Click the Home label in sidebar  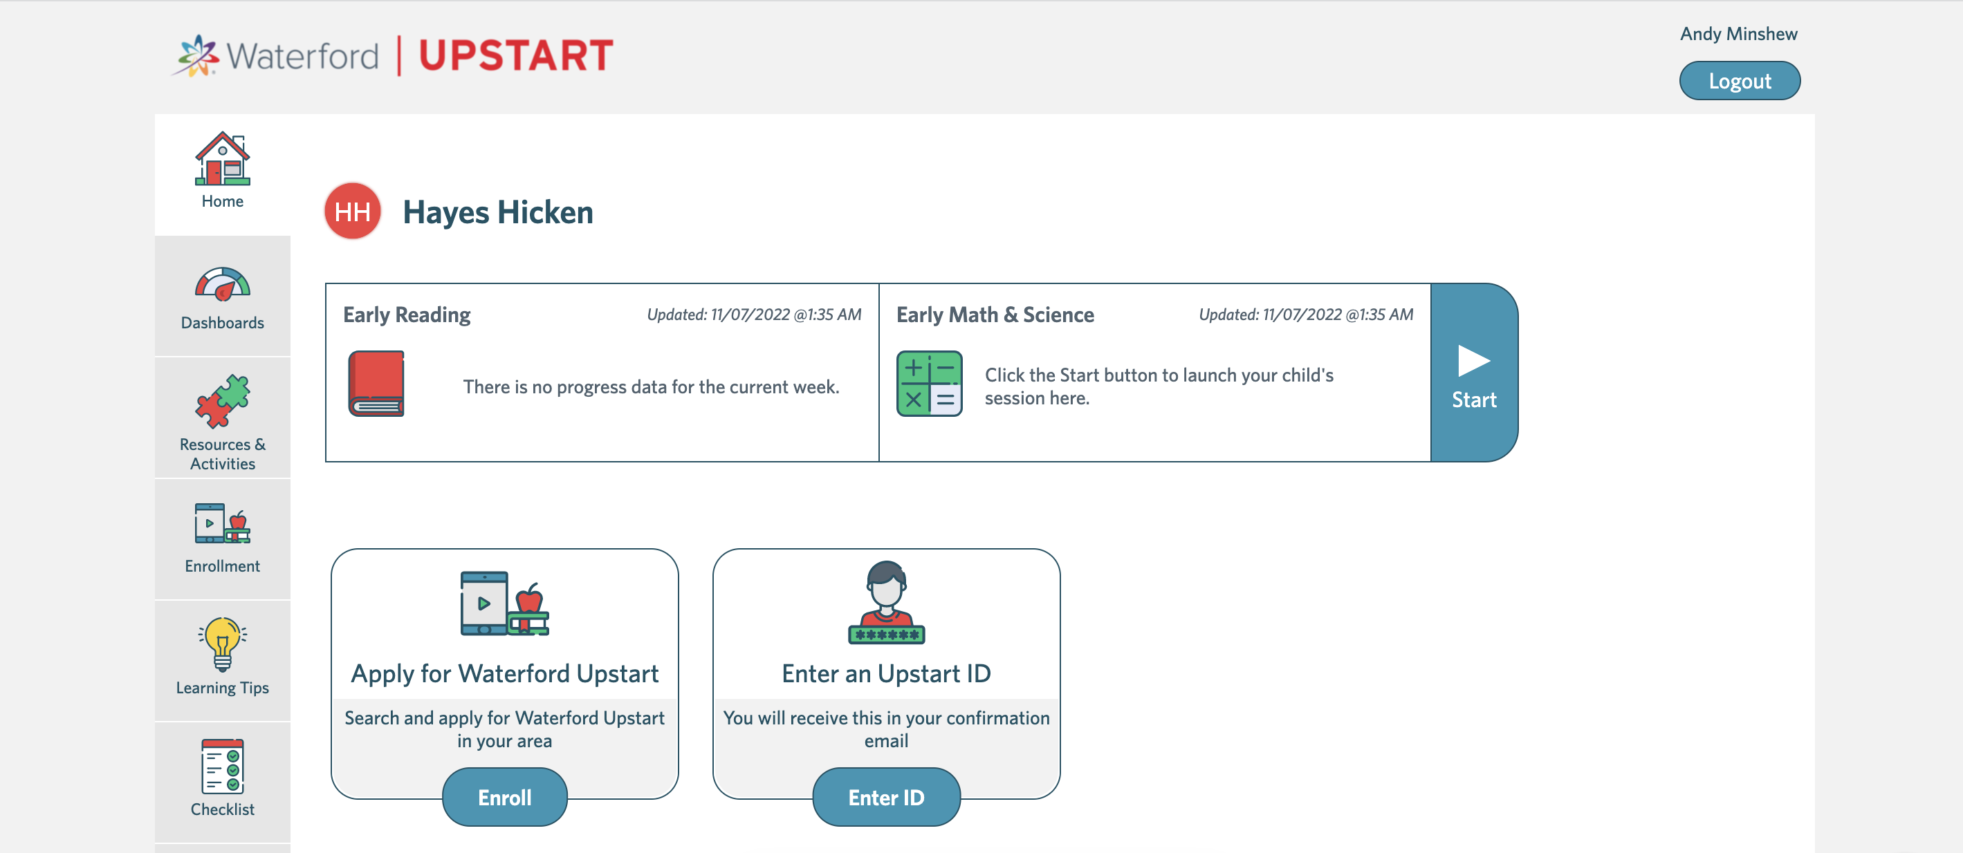[x=223, y=201]
